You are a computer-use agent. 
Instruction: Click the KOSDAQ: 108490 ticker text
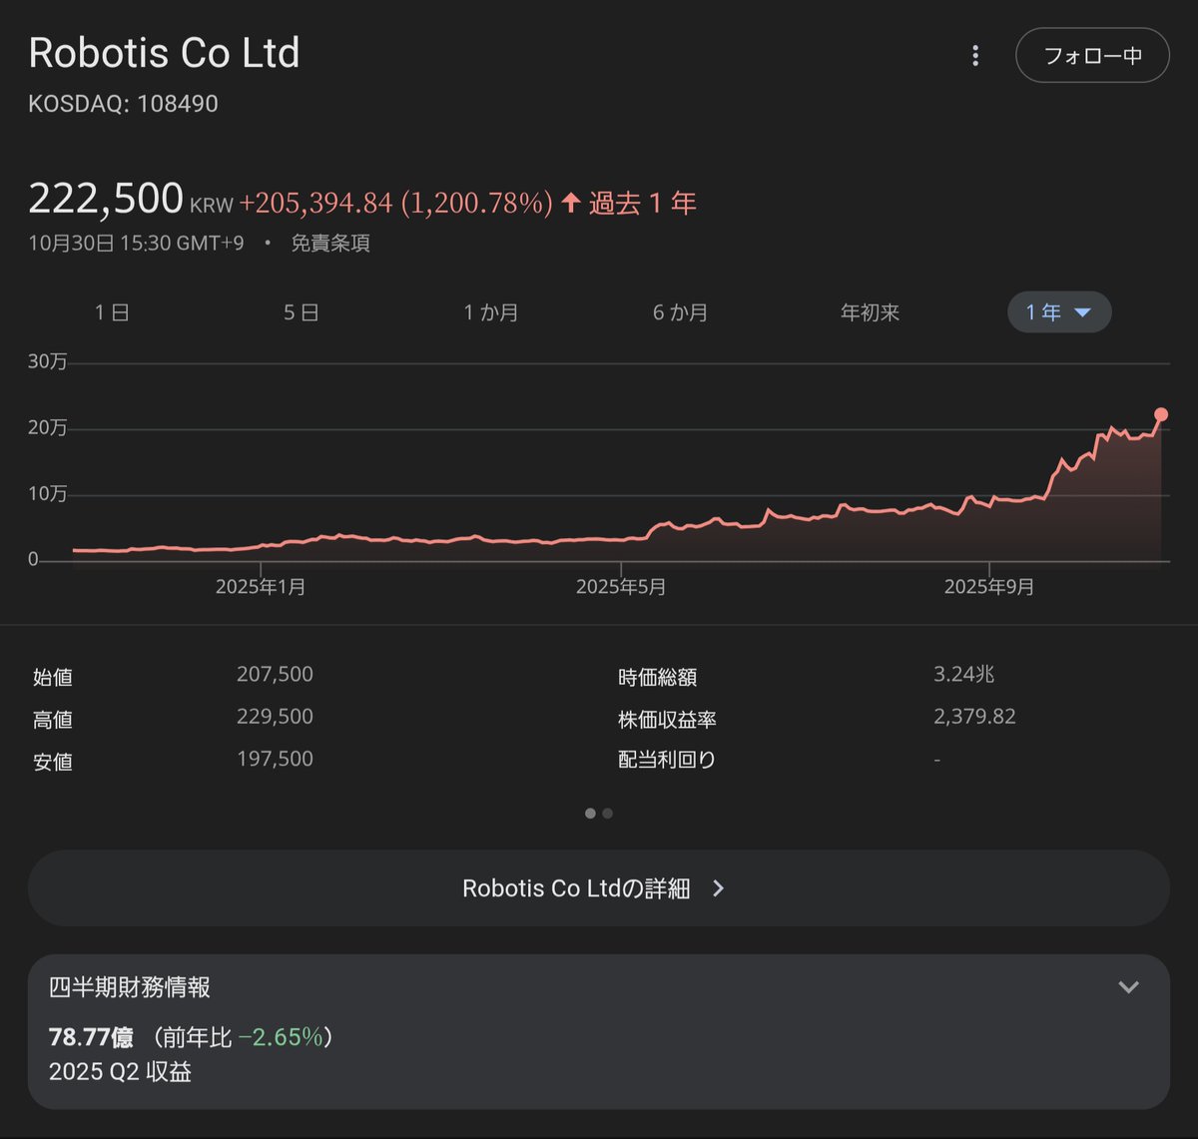[x=123, y=104]
